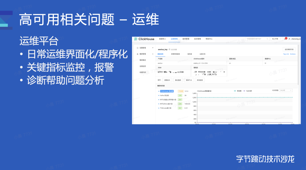Image resolution: width=306 pixels, height=170 pixels.
Task: Open the Tag Link link
Action: [286, 54]
